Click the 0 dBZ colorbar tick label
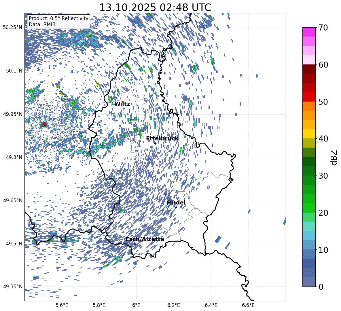The height and width of the screenshot is (311, 341). [x=321, y=287]
